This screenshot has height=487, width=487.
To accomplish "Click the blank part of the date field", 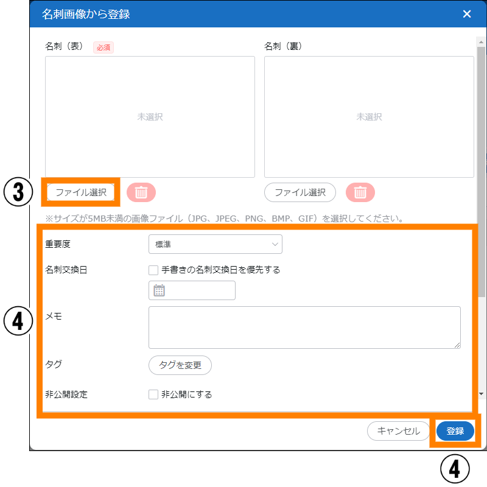I will point(201,290).
